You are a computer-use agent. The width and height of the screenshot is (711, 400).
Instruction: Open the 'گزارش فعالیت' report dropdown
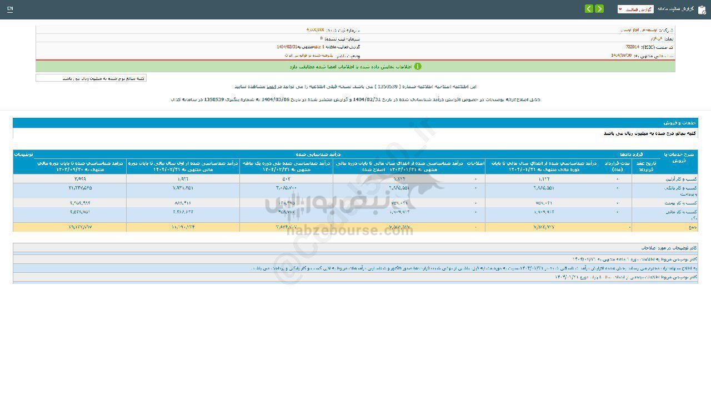635,9
